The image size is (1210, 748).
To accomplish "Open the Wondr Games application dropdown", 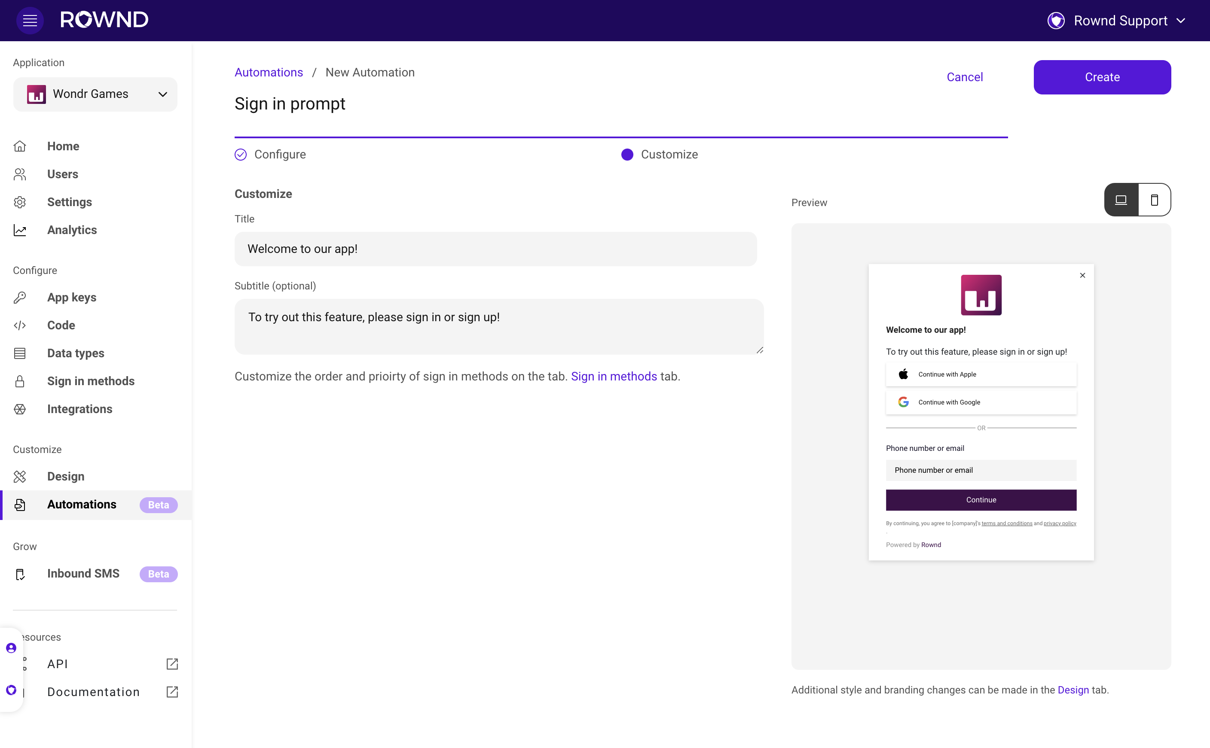I will point(95,94).
